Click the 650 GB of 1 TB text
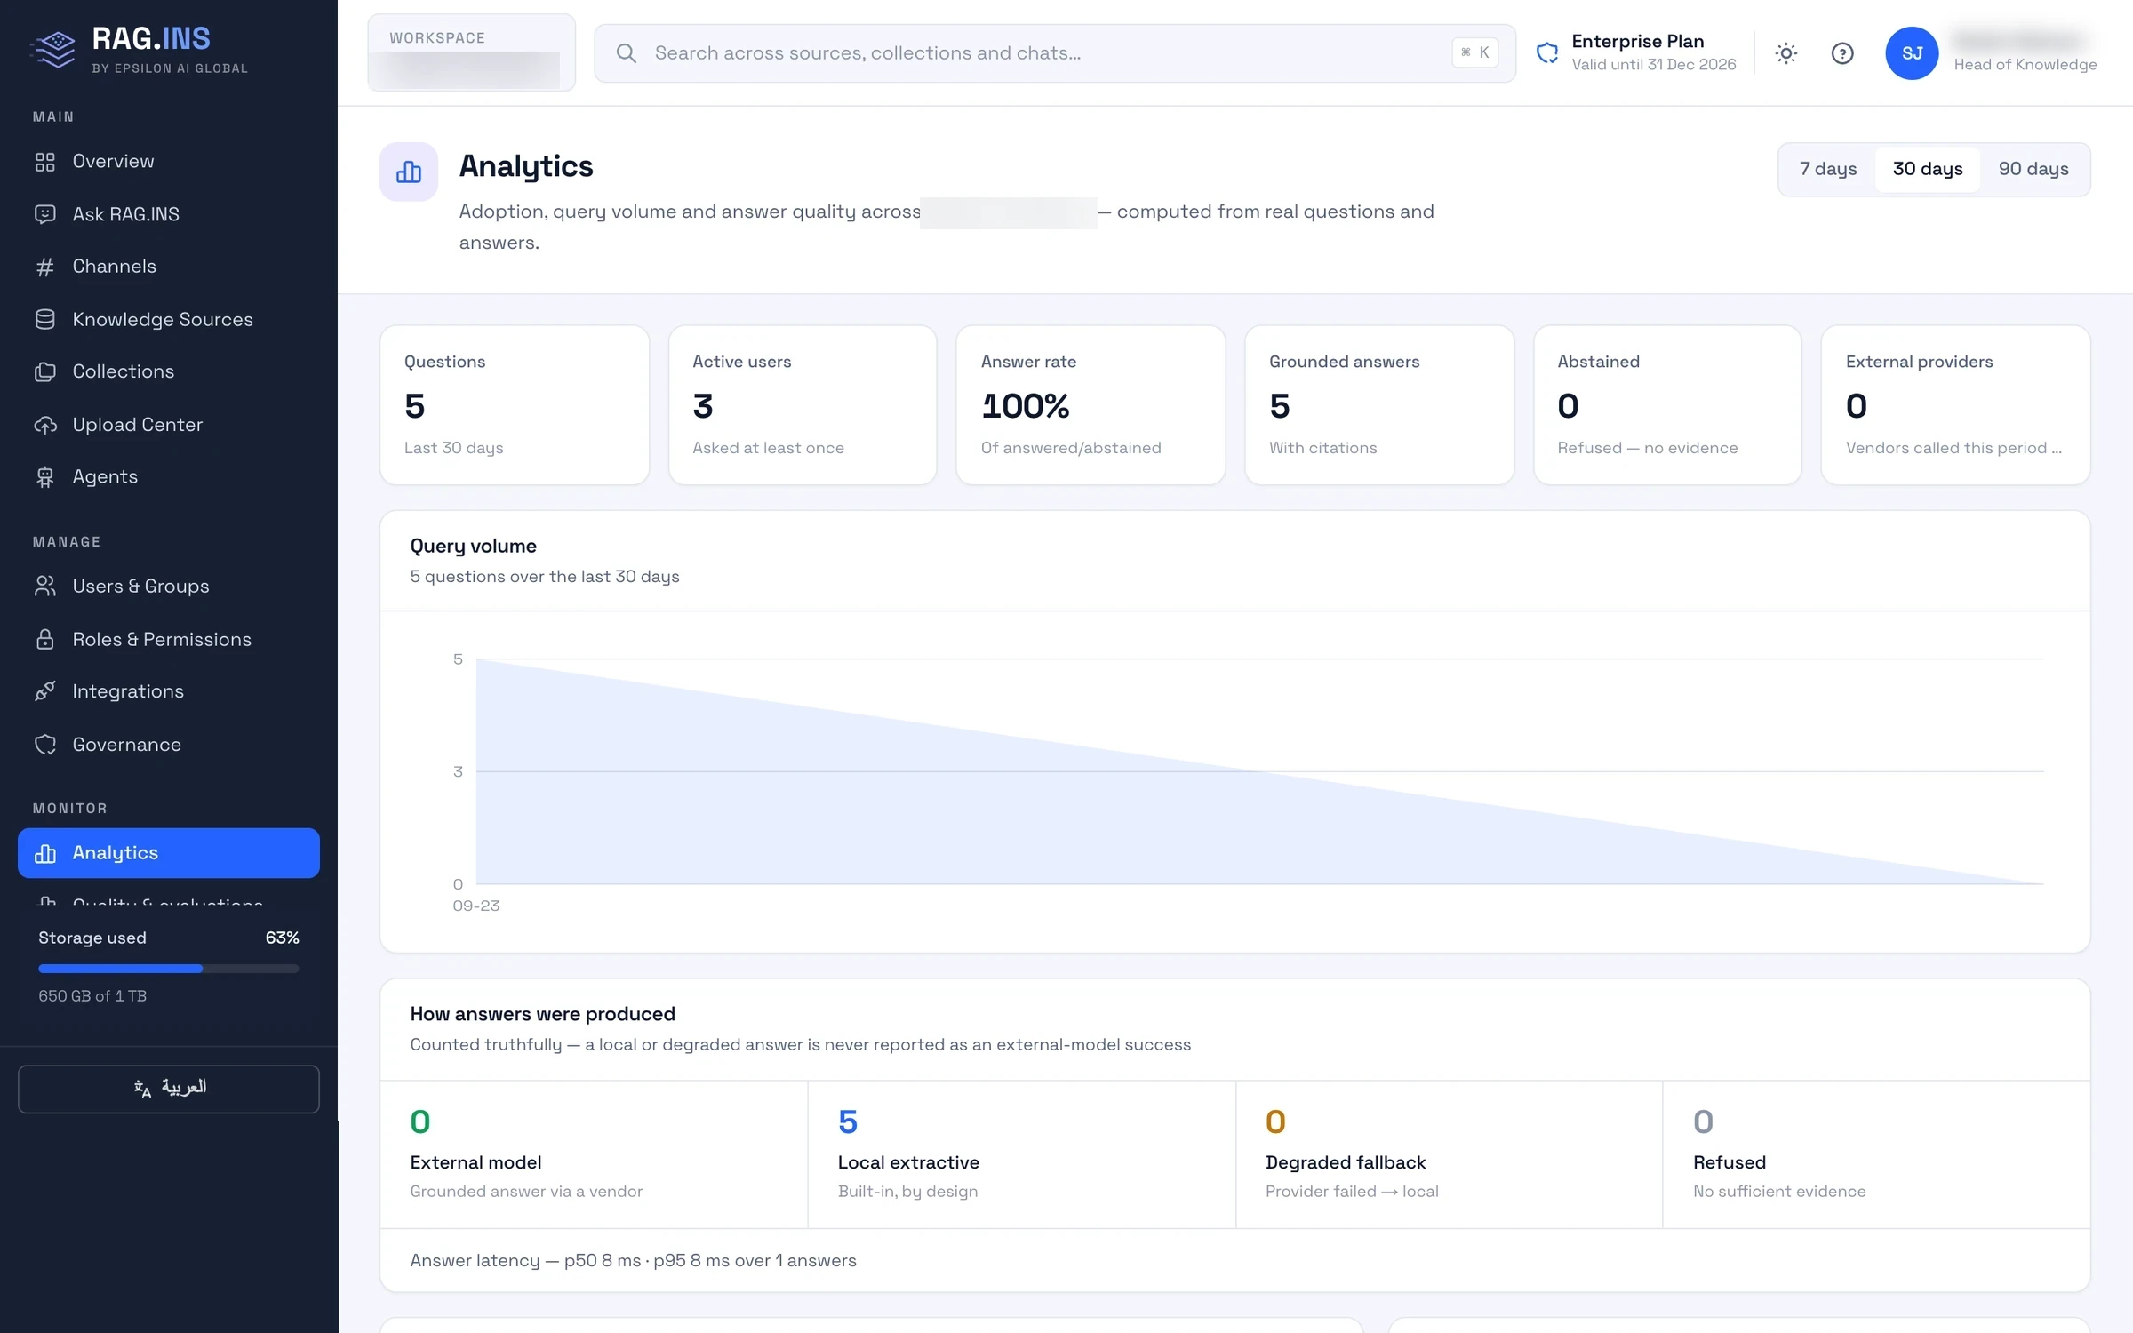Image resolution: width=2133 pixels, height=1333 pixels. (92, 996)
